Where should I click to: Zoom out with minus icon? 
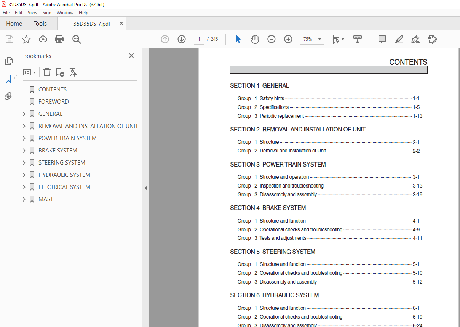coord(272,39)
